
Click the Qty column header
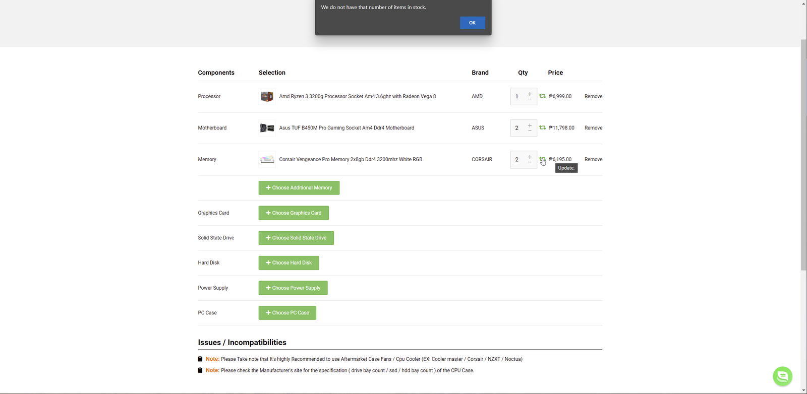(x=523, y=73)
